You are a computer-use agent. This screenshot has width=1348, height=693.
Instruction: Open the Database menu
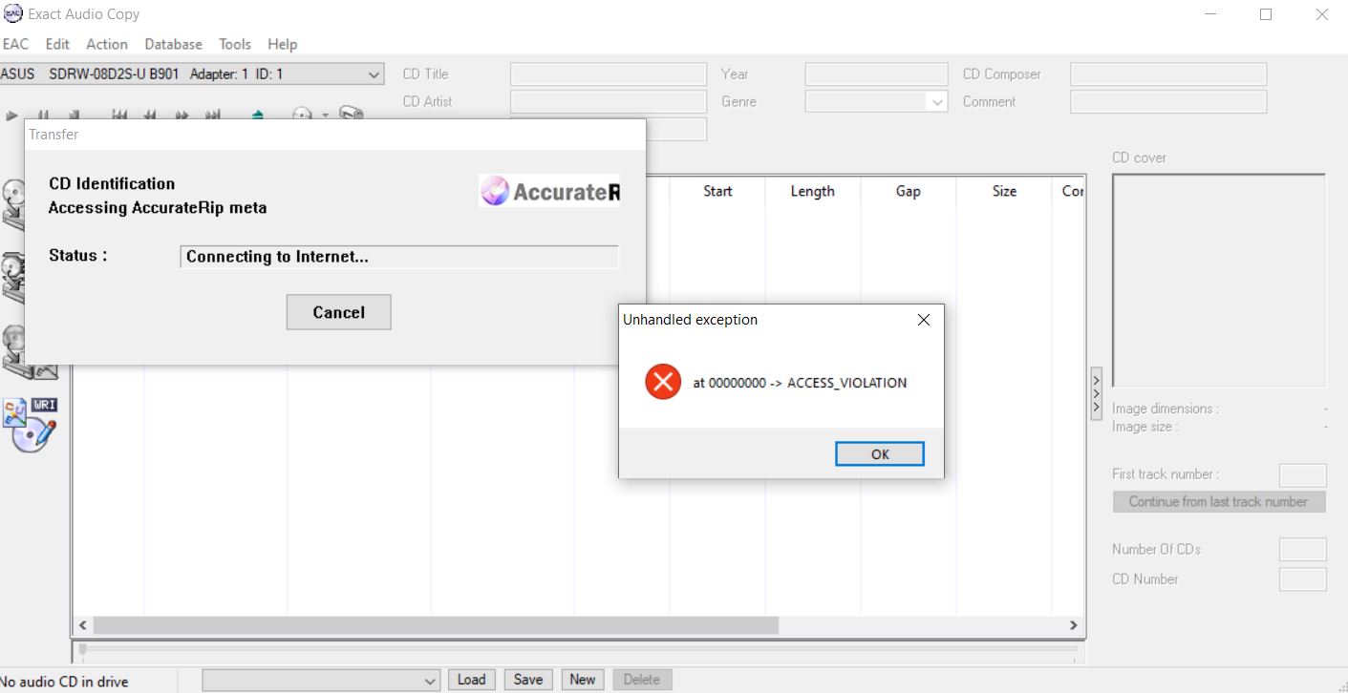pos(173,44)
